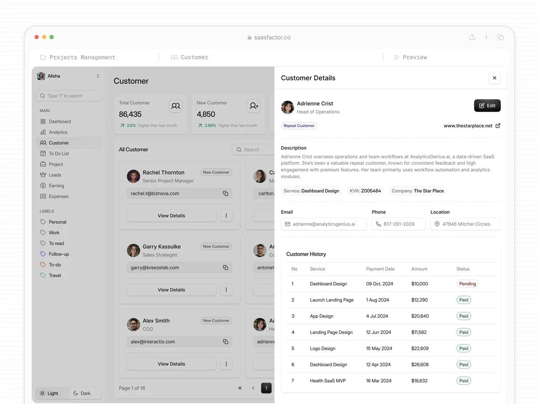539x404 pixels.
Task: Click Edit button for Adrienne Crist
Action: (x=487, y=106)
